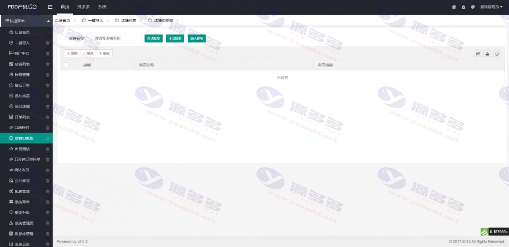509x247 pixels.
Task: Click the 确认抓取 button
Action: point(197,39)
